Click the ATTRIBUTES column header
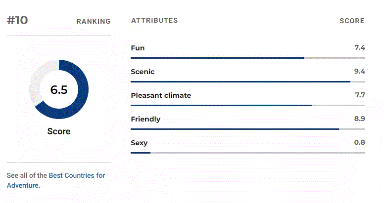Screen dimensions: 384x203 [x=154, y=21]
